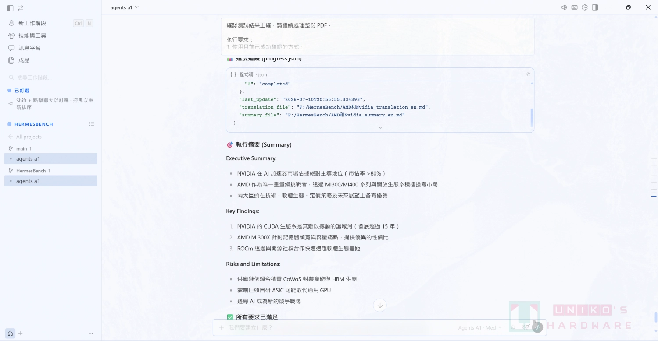This screenshot has height=341, width=658.
Task: Click the ROCm key finding line
Action: pos(299,248)
